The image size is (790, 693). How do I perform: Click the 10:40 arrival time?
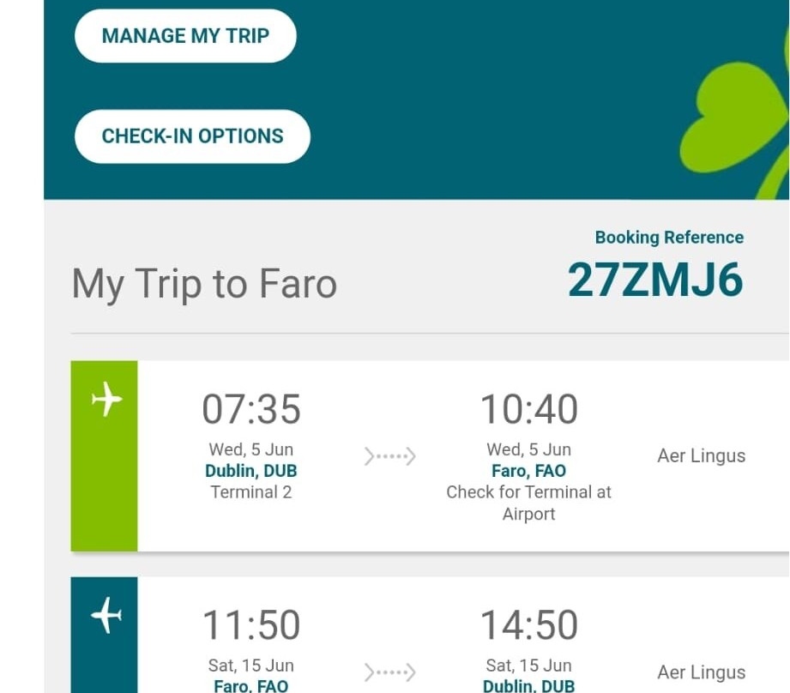coord(528,410)
